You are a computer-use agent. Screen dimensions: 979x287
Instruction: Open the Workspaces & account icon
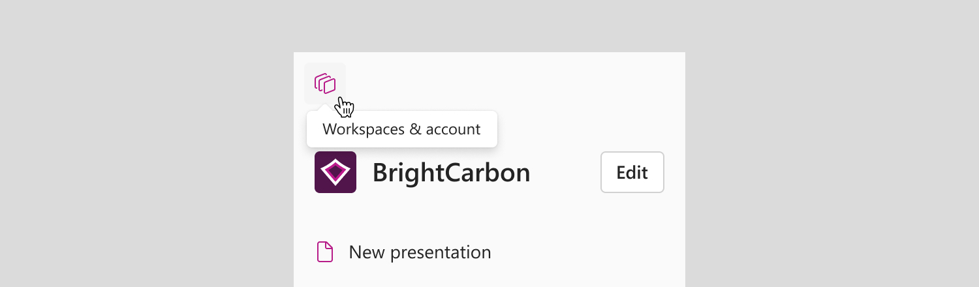coord(325,83)
